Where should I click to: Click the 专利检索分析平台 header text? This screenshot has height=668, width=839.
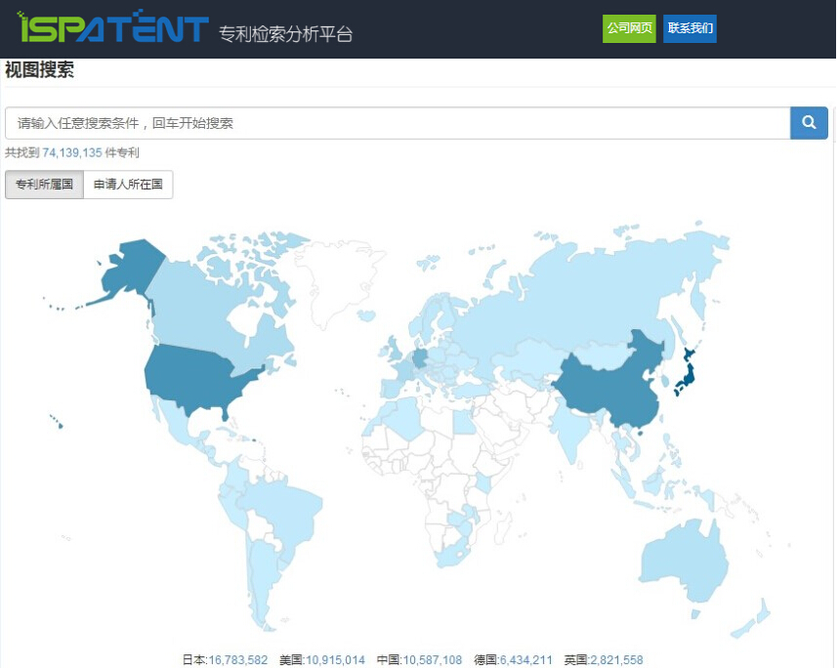tap(286, 34)
